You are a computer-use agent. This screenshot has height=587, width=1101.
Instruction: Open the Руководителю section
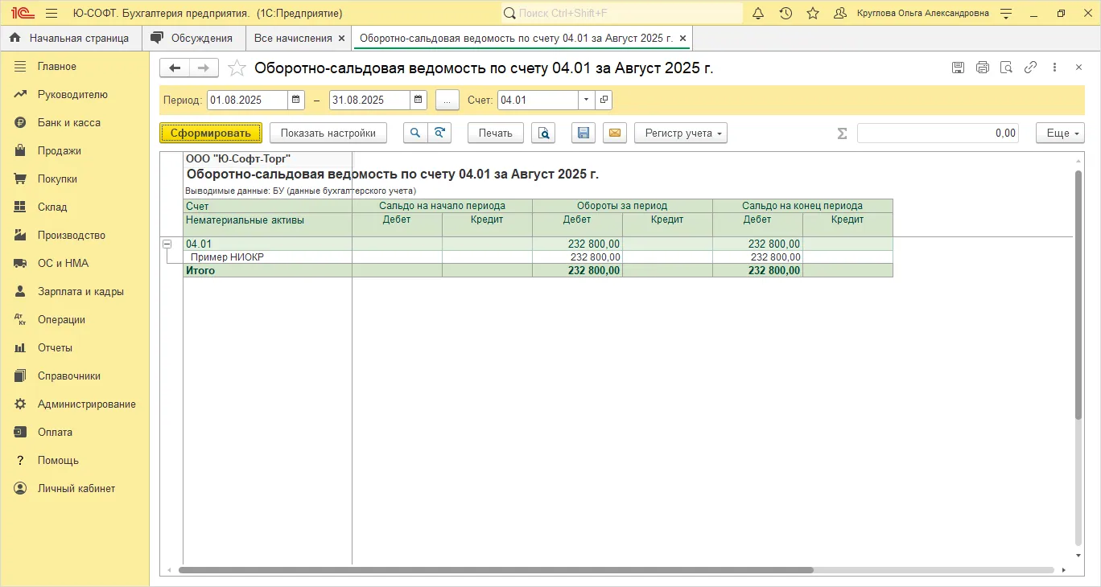(75, 94)
